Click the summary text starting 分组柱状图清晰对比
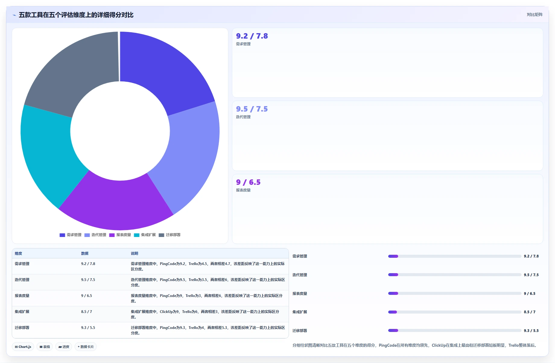 point(415,346)
